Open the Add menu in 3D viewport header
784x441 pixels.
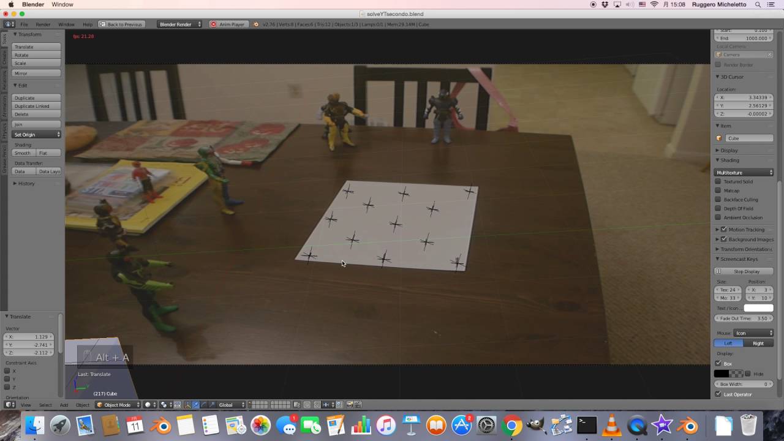tap(64, 405)
